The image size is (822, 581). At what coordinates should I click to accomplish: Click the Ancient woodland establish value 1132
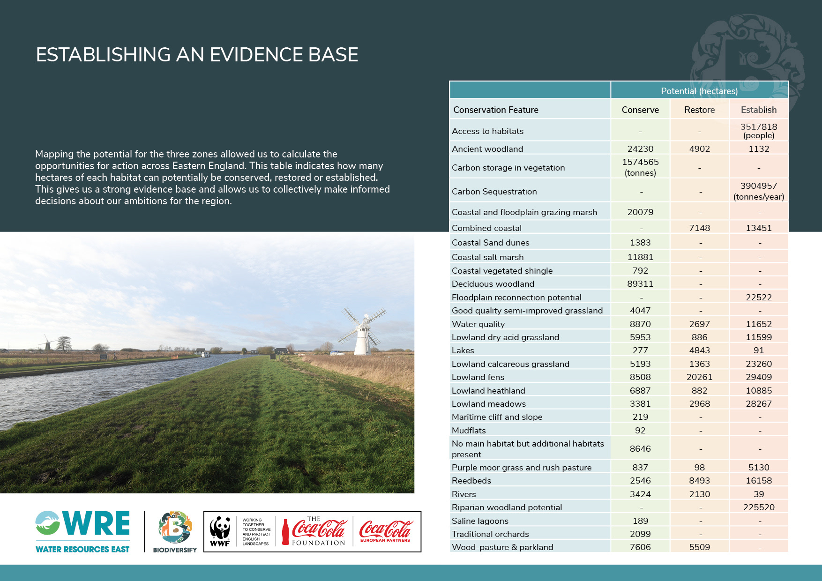click(759, 149)
